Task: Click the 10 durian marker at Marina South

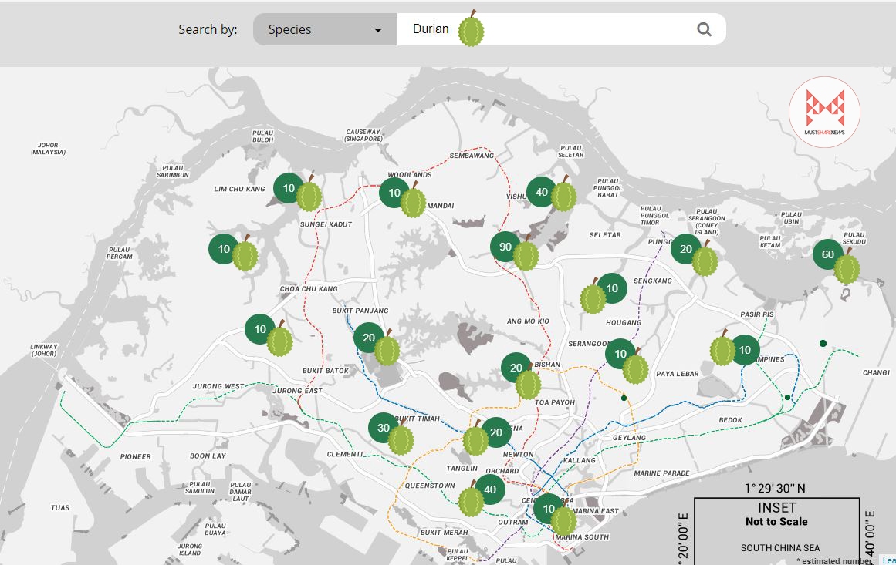Action: (x=549, y=509)
